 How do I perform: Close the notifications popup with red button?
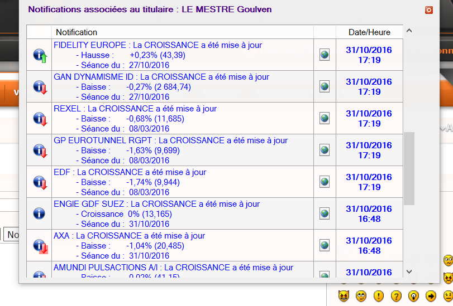tap(428, 10)
